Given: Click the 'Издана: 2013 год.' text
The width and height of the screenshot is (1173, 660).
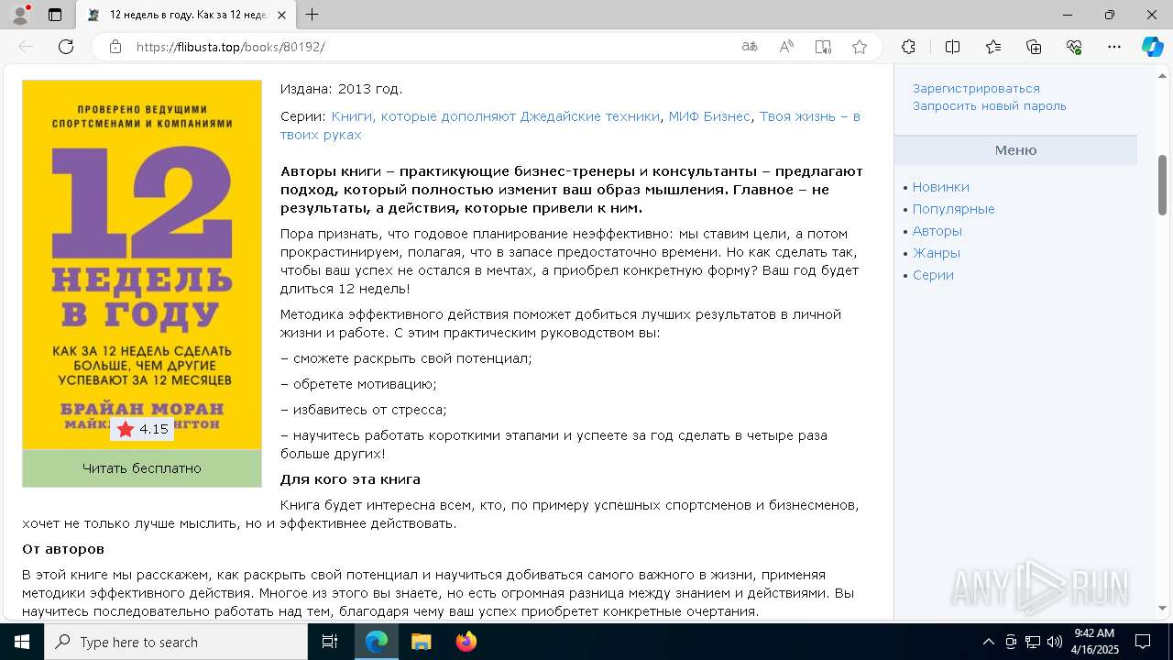Looking at the screenshot, I should point(341,89).
